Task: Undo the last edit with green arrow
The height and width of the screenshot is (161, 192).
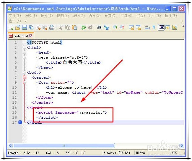Action: tap(84, 27)
